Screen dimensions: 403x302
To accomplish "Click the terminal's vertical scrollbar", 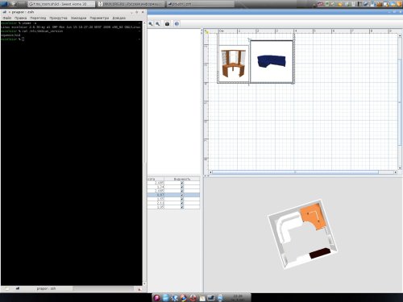I will (144, 153).
